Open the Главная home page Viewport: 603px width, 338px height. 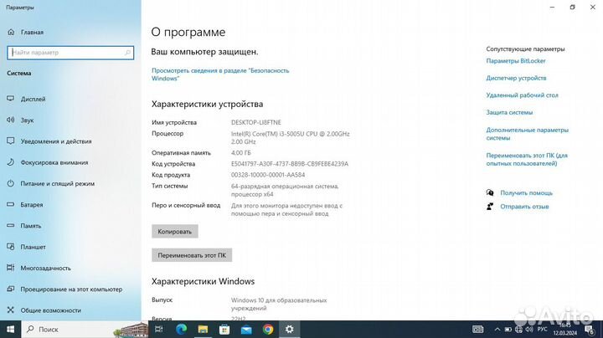[x=25, y=33]
